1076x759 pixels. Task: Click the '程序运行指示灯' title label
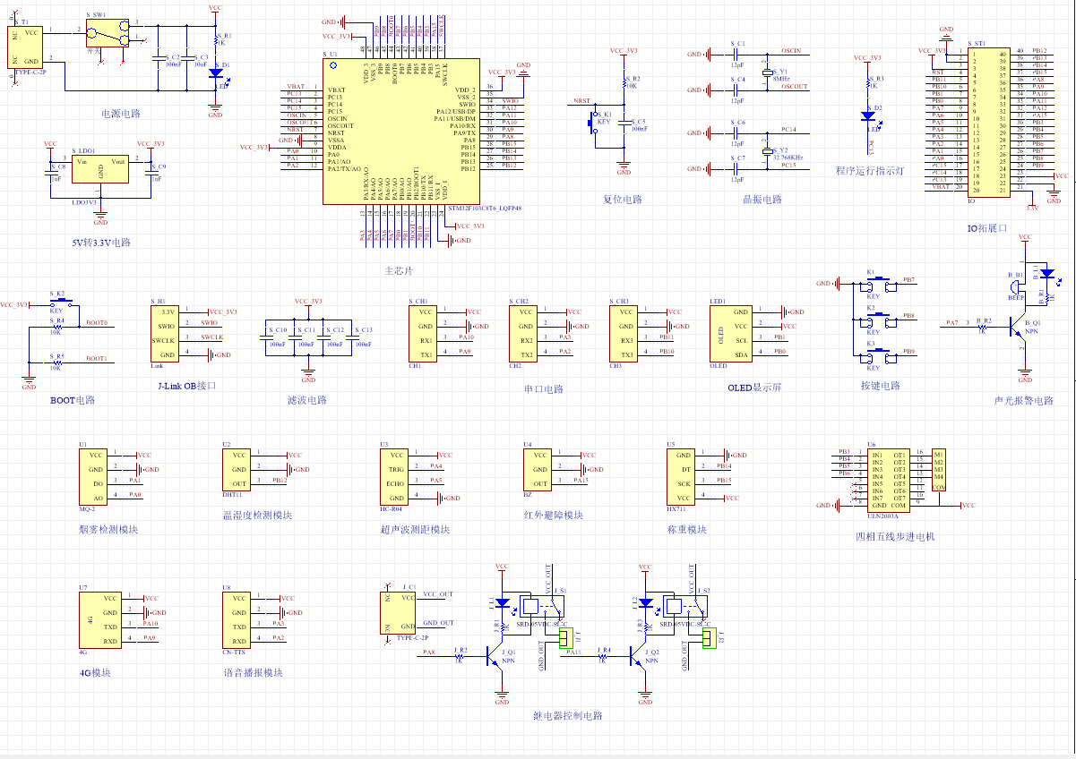pos(869,171)
